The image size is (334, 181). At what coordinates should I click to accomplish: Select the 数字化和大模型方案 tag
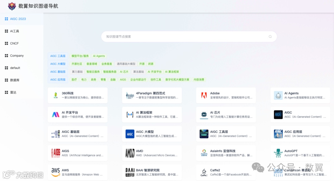click(x=177, y=80)
